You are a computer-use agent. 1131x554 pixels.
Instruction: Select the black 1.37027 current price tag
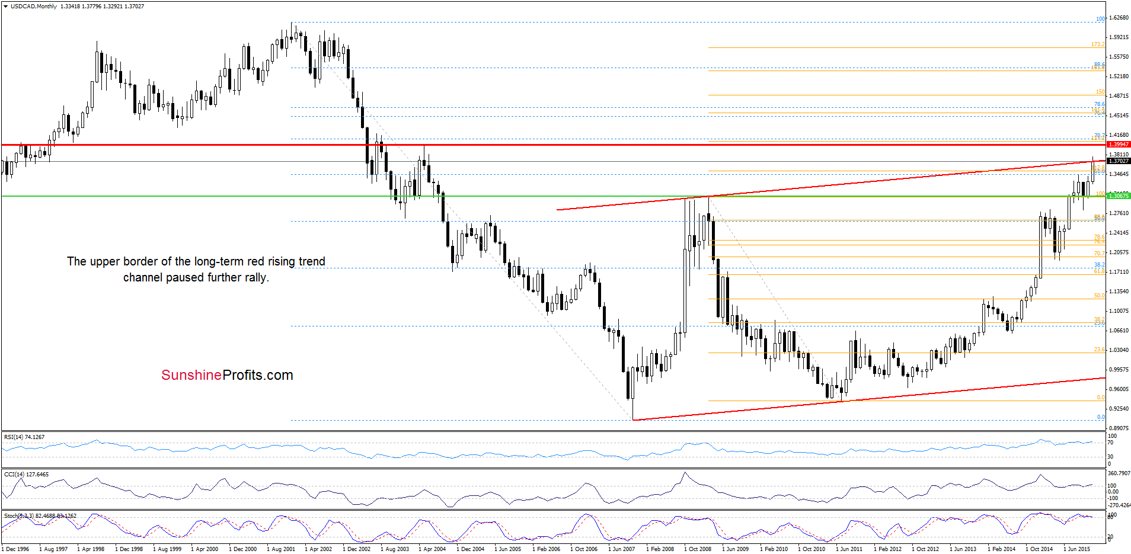pyautogui.click(x=1119, y=161)
